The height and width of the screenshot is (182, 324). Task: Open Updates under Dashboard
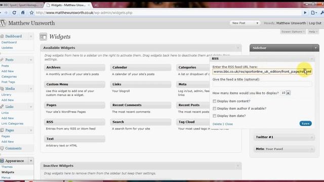(x=7, y=48)
